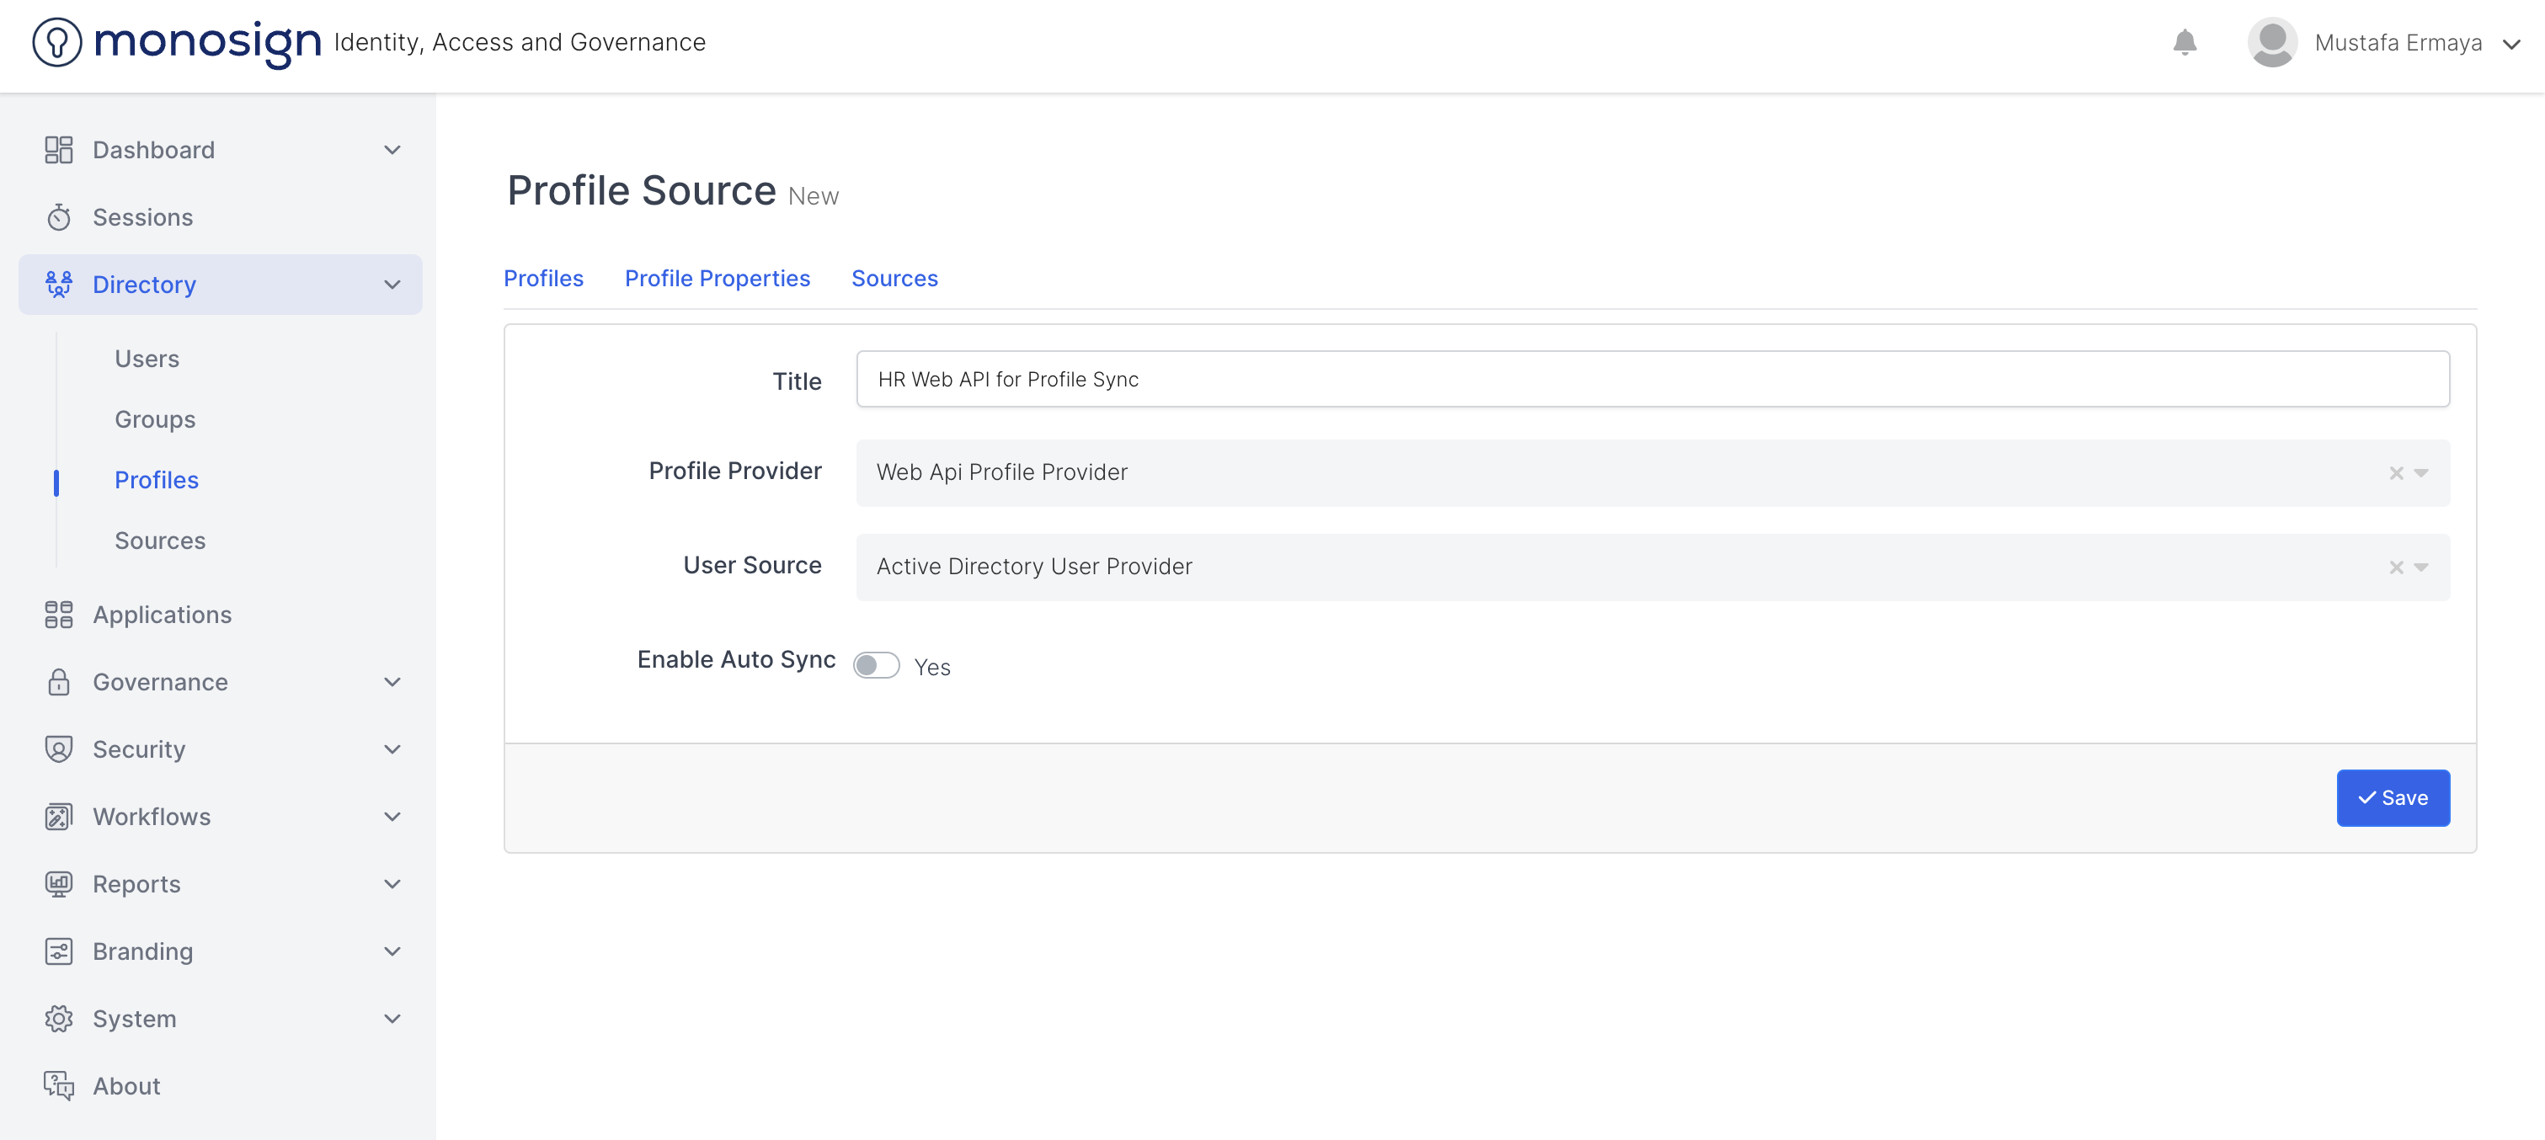Select the Security shield icon
Screen dimensions: 2545x1140
pos(58,748)
